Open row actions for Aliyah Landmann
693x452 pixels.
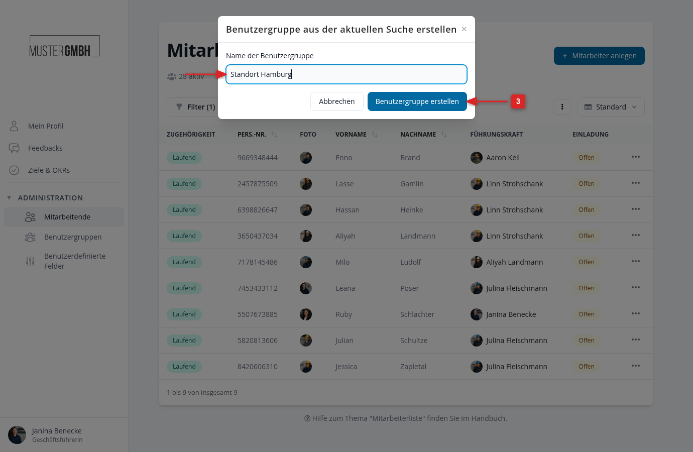[636, 236]
